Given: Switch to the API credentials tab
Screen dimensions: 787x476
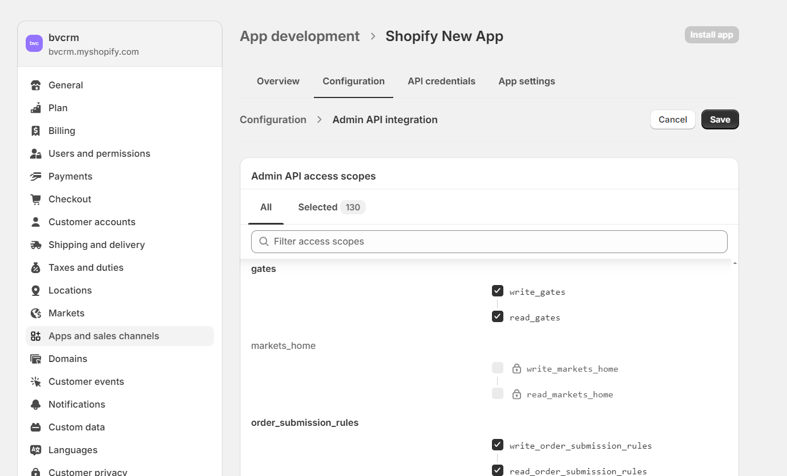Looking at the screenshot, I should click(x=441, y=81).
